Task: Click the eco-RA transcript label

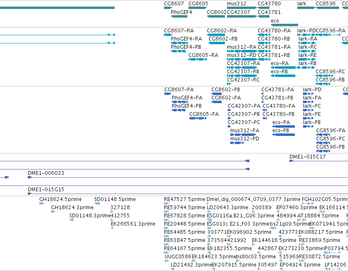Action: point(280,63)
